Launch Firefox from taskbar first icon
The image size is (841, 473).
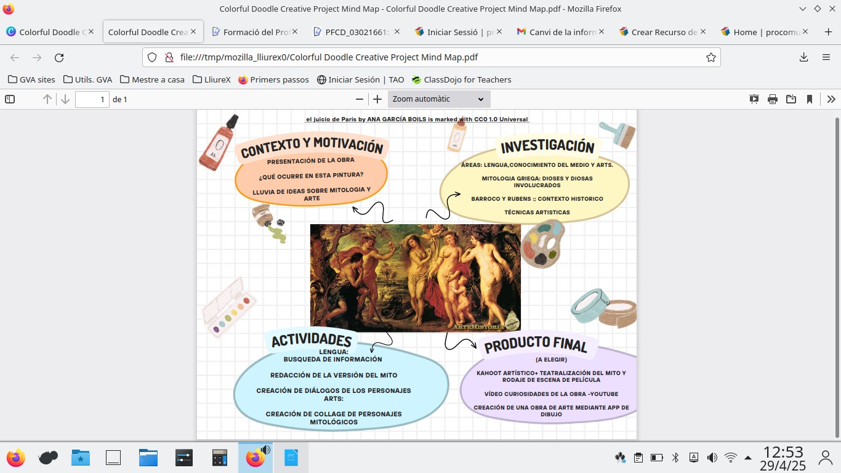(16, 458)
